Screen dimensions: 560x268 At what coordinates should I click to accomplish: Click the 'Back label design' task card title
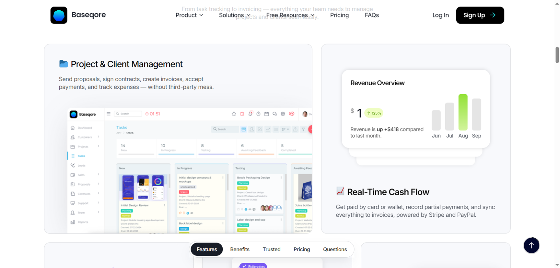pyautogui.click(x=191, y=223)
